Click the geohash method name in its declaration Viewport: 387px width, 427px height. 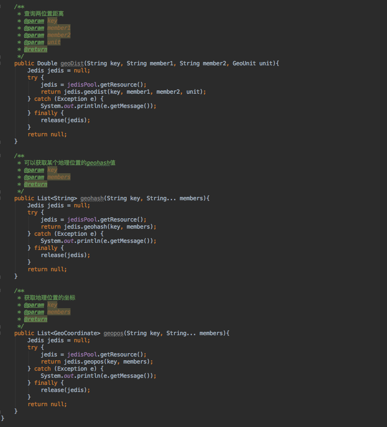click(92, 198)
